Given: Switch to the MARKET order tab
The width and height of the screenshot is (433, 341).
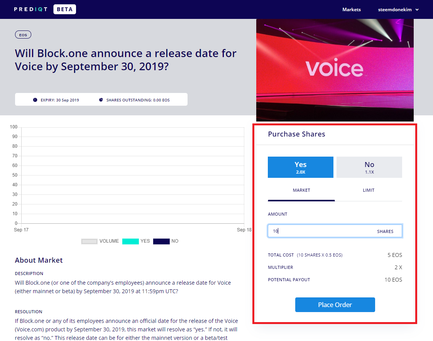Looking at the screenshot, I should 301,190.
